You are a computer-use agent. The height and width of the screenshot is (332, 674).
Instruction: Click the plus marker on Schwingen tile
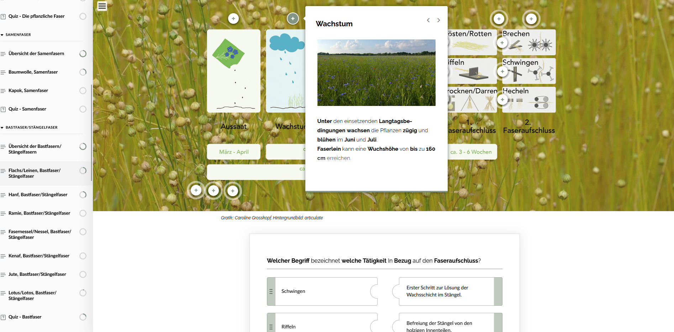[x=502, y=71]
